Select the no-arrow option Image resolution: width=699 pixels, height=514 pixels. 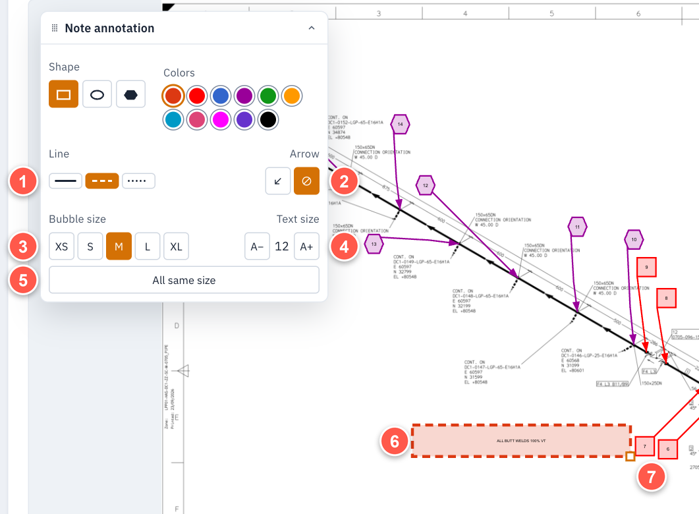coord(307,181)
